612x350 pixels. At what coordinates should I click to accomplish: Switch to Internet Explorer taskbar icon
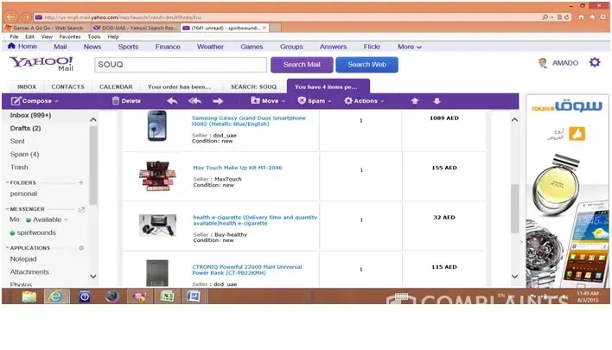click(x=56, y=297)
